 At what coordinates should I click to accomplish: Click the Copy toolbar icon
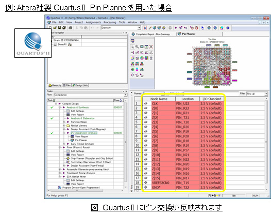[81, 28]
